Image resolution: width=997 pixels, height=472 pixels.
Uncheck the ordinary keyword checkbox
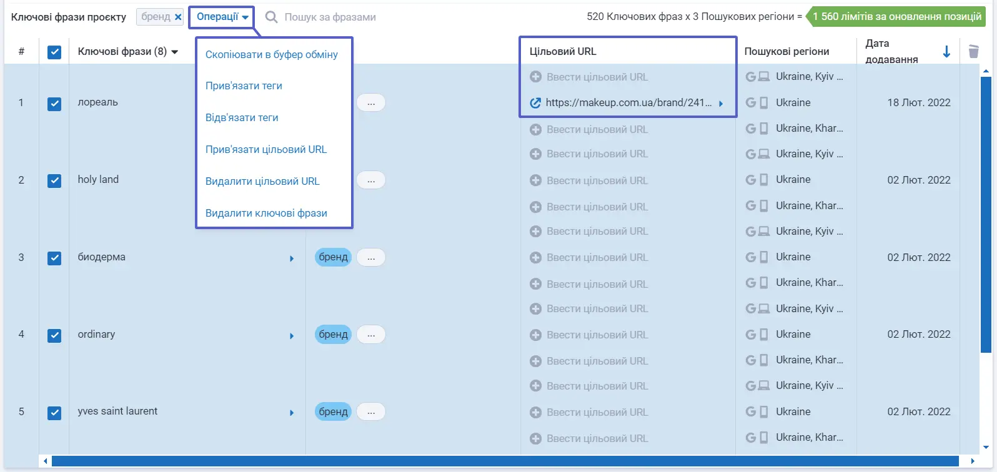(54, 336)
